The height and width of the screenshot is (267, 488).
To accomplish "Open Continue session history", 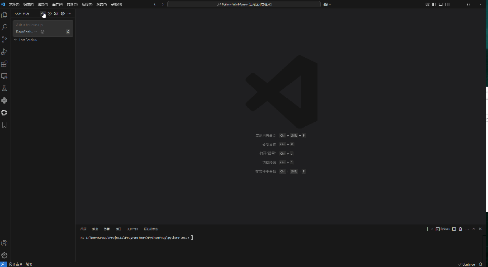I will click(x=49, y=14).
